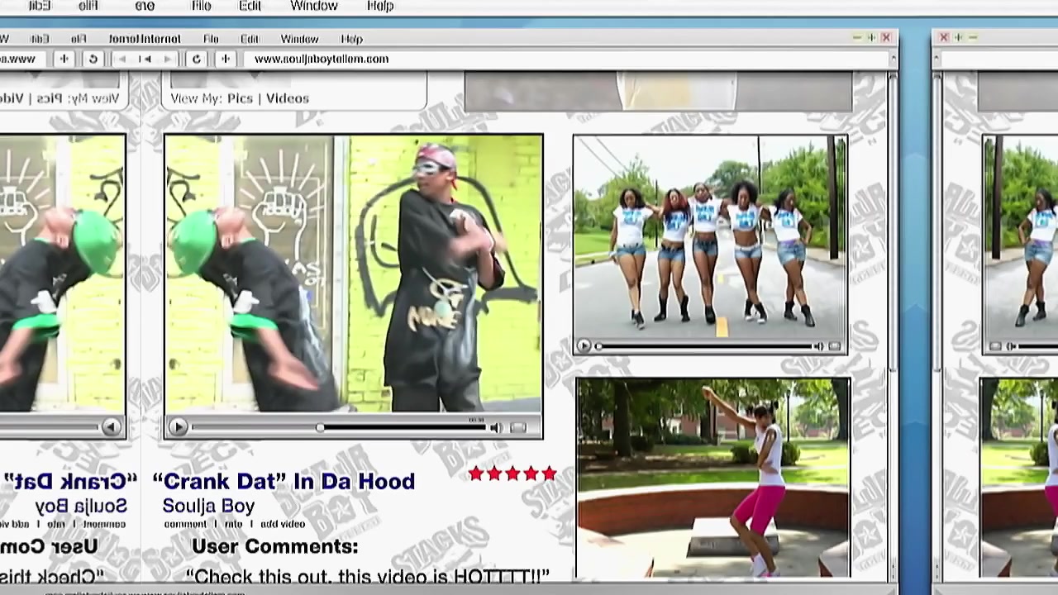Open the top system bar Edit menu
The image size is (1058, 595).
(250, 6)
